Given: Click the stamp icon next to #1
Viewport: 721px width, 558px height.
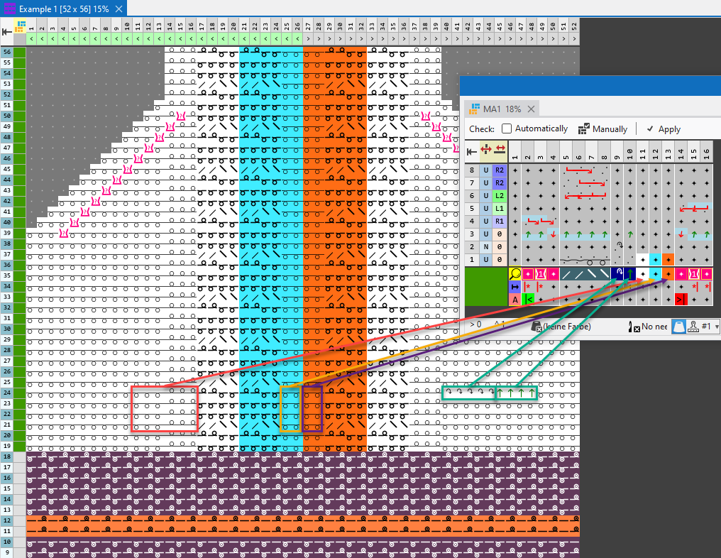Looking at the screenshot, I should tap(693, 327).
